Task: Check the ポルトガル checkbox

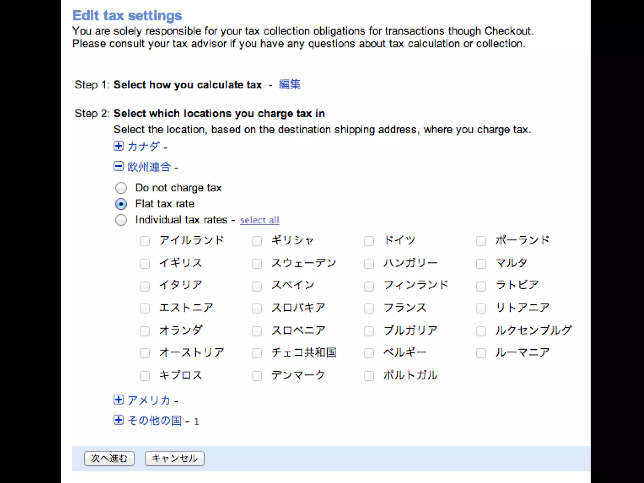Action: [x=369, y=376]
